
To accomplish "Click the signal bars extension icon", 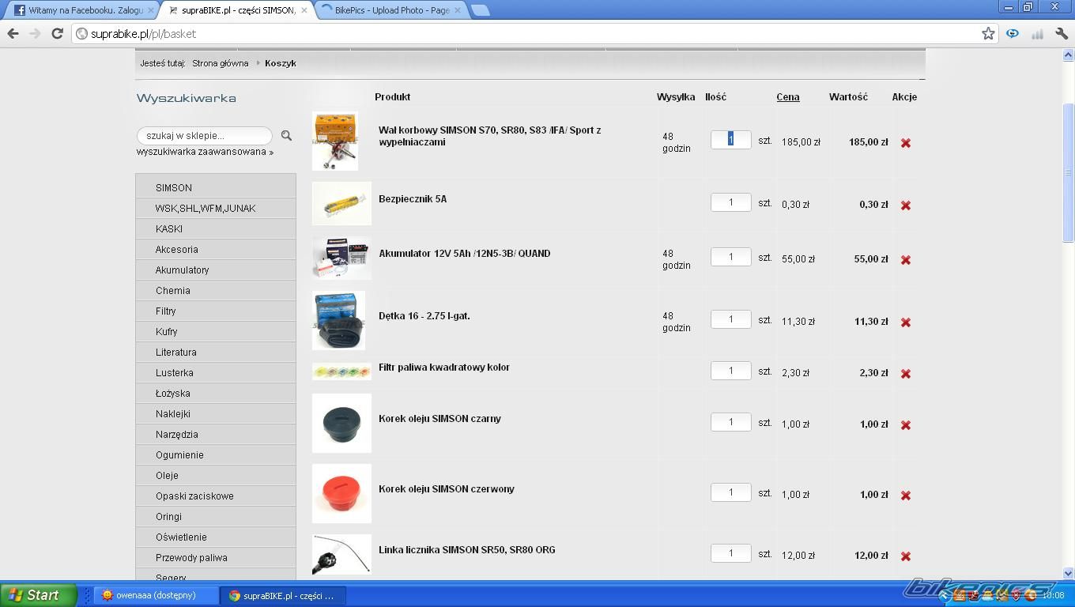I will 1036,33.
